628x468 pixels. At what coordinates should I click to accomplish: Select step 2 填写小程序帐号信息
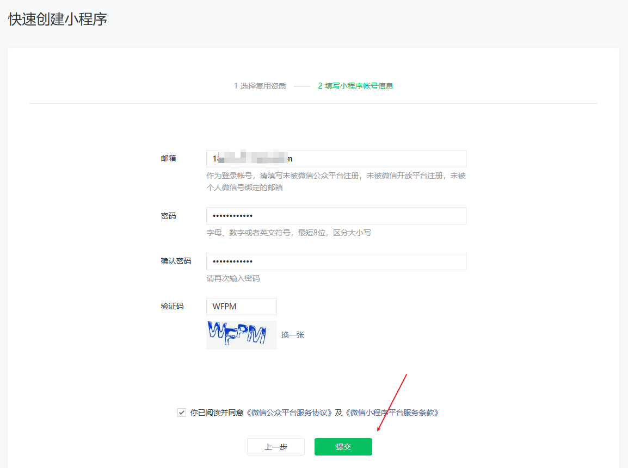point(355,86)
